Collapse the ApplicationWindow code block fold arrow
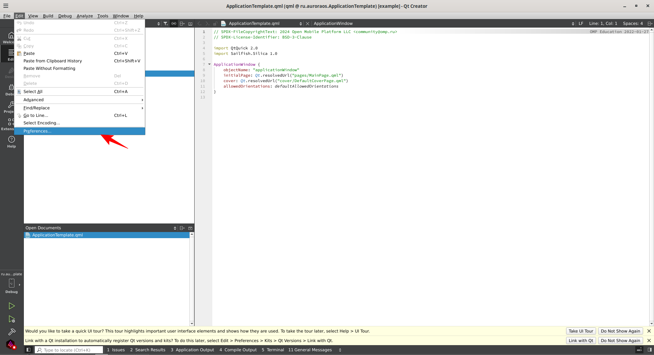The image size is (654, 355). tap(209, 64)
